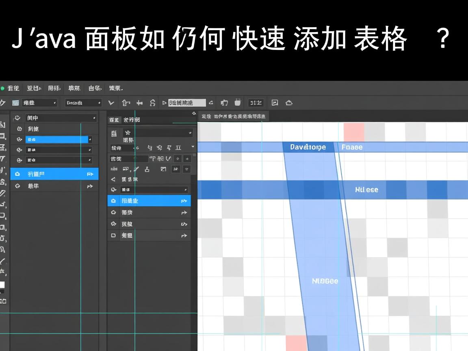The width and height of the screenshot is (468, 351).
Task: Open the last menu item in the menu bar
Action: point(115,88)
